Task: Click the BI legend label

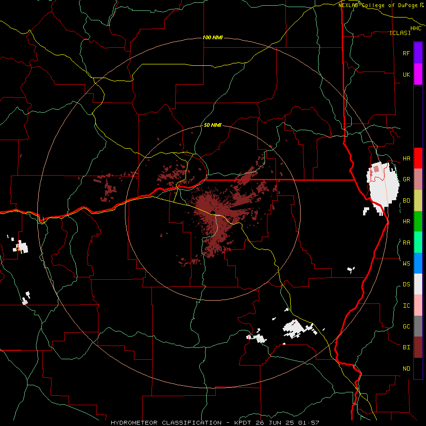Action: 406,347
